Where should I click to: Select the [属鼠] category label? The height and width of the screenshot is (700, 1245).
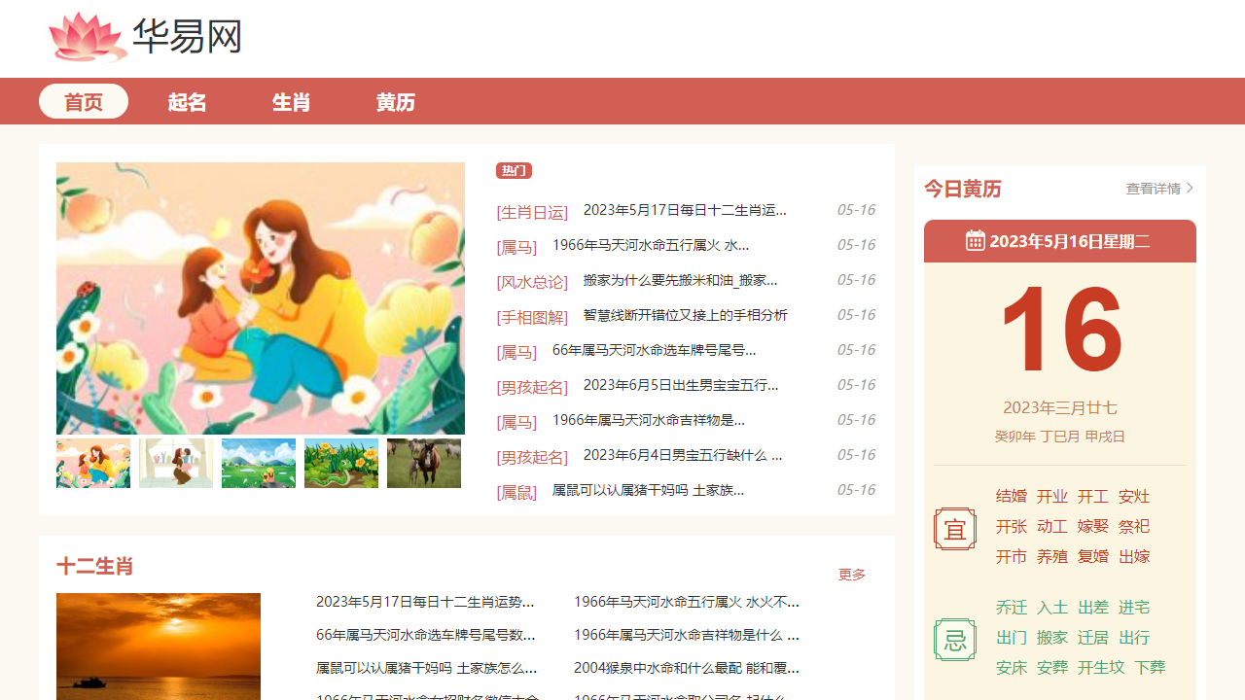tap(516, 491)
